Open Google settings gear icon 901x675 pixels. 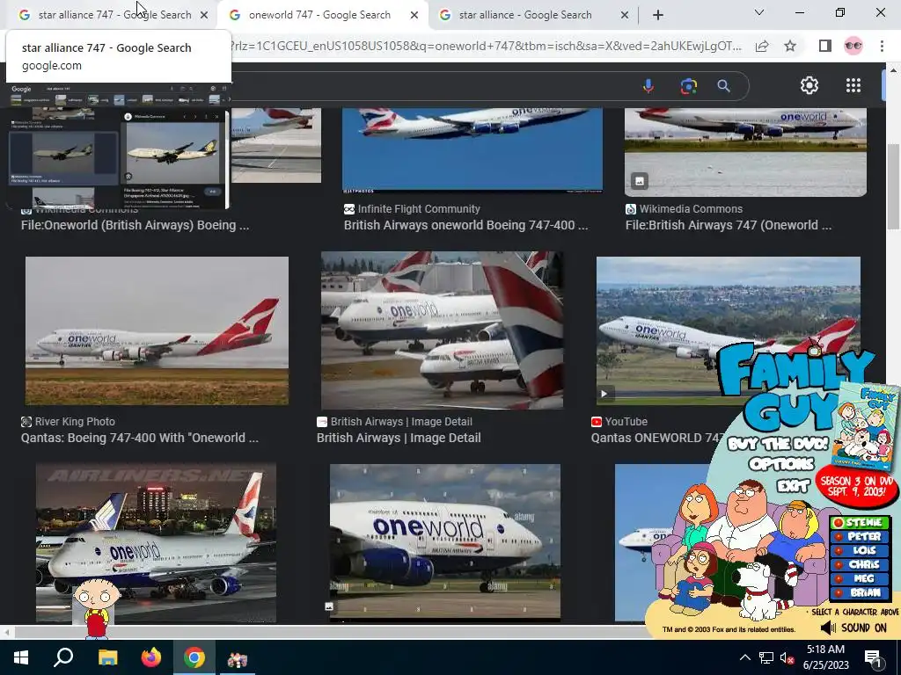(809, 85)
